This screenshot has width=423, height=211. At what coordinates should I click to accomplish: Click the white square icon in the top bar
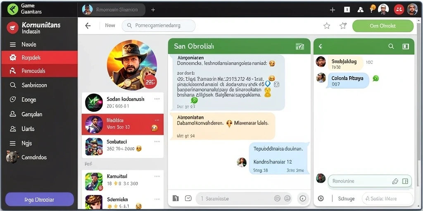347,10
